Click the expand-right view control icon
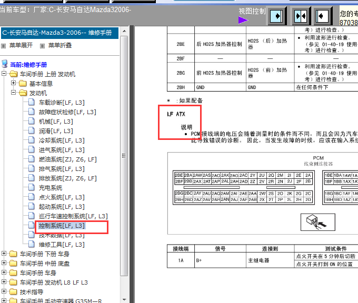Screen dimensions: 358x303 click(277, 16)
